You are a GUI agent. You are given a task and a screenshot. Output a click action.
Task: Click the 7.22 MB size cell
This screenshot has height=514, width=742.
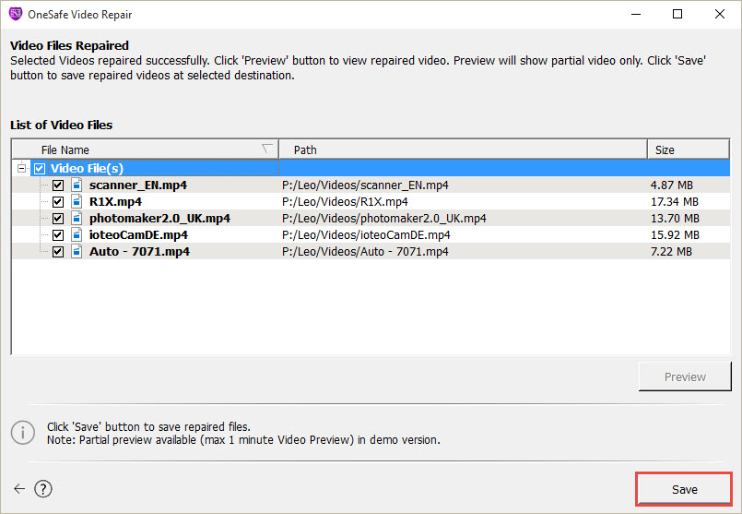pos(671,251)
